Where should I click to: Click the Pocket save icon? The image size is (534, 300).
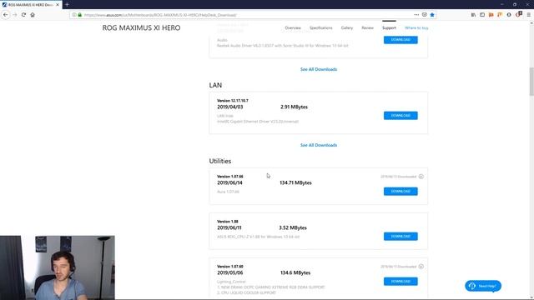pos(425,15)
